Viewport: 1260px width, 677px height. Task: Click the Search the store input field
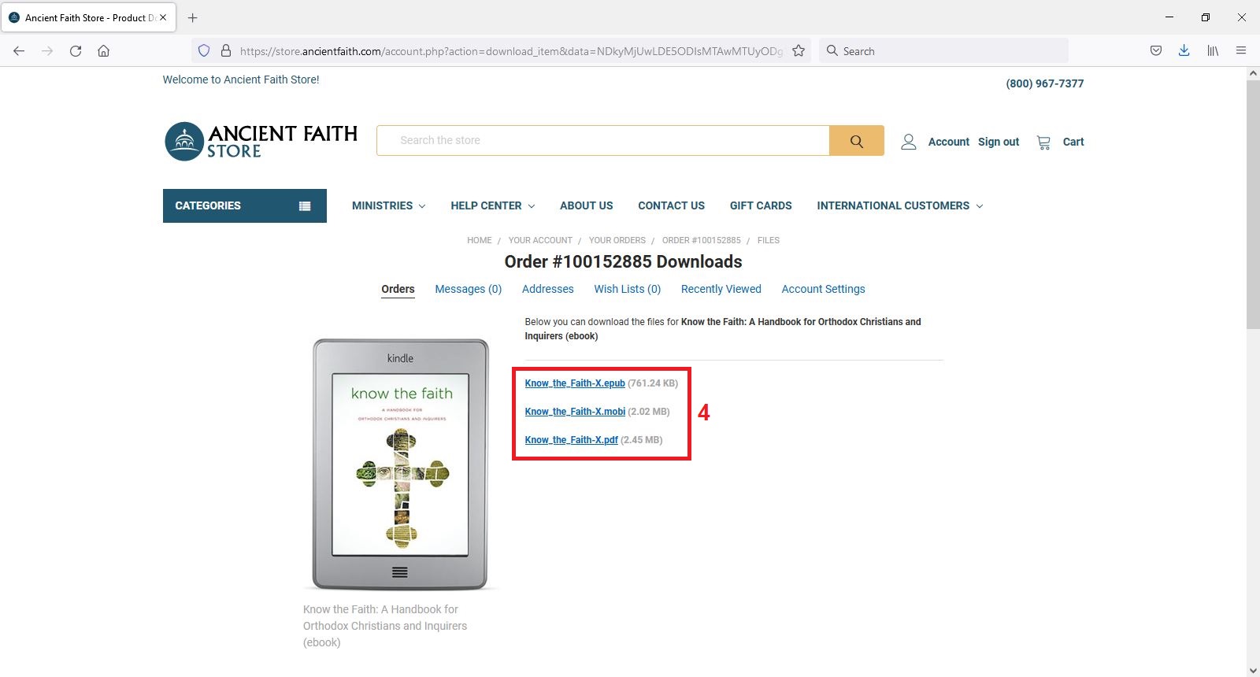[x=602, y=141]
